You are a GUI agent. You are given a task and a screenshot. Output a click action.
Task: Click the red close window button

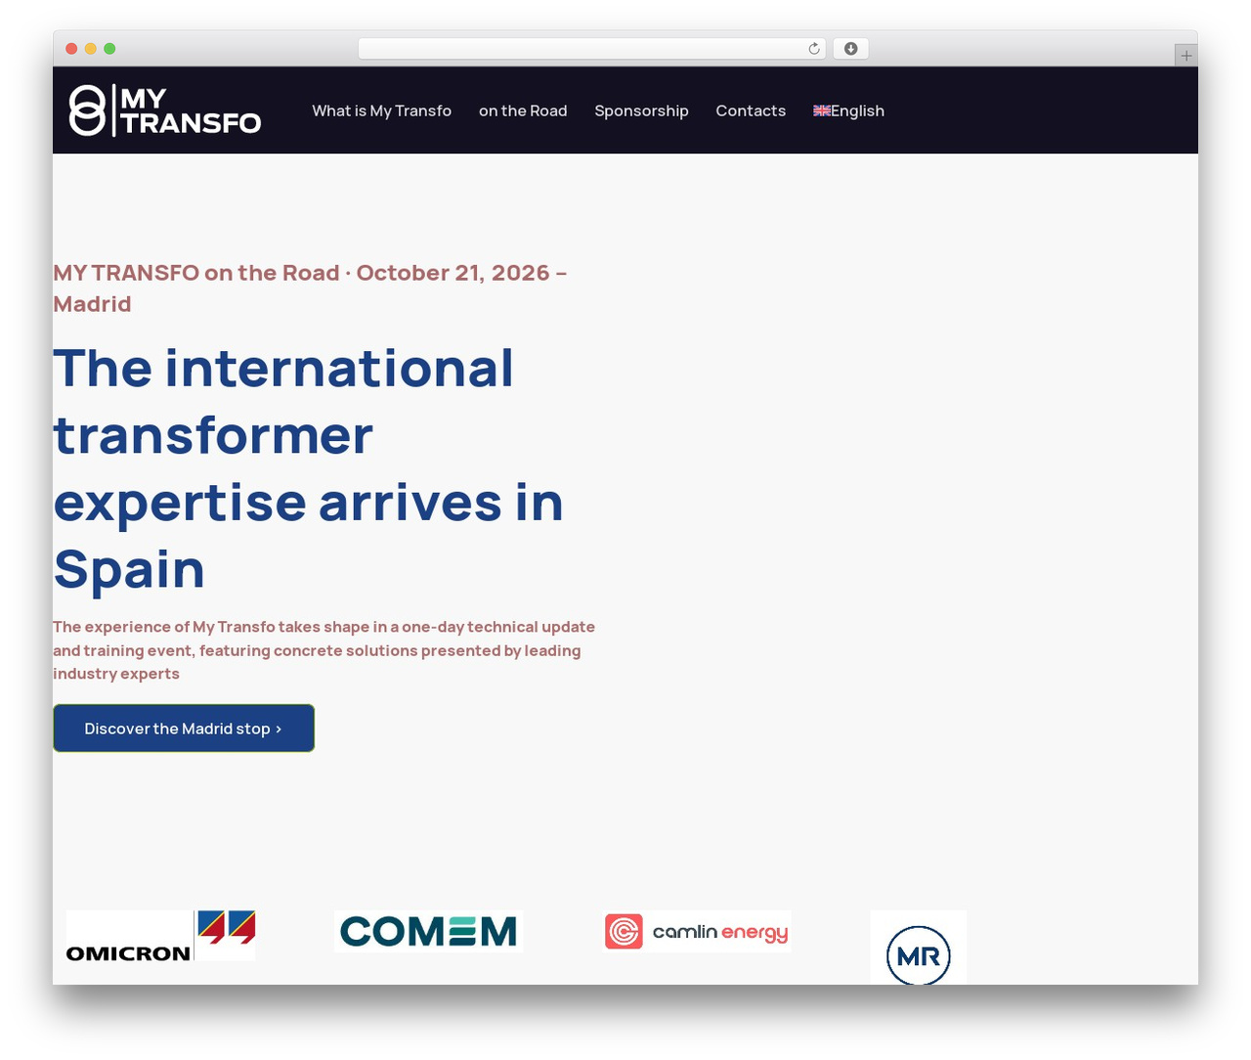click(x=71, y=49)
